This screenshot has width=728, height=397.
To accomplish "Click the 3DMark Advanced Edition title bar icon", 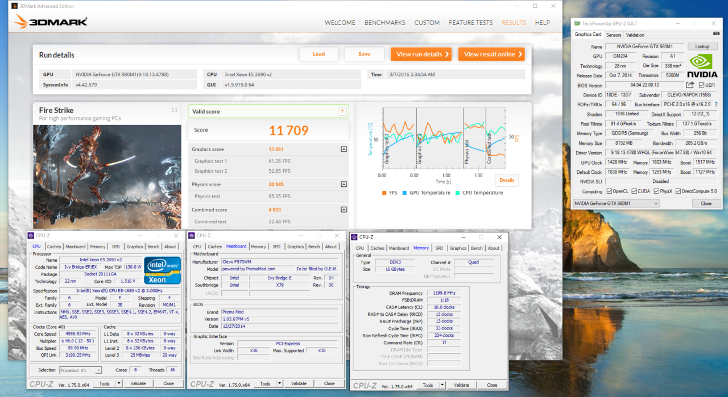I will (x=14, y=6).
